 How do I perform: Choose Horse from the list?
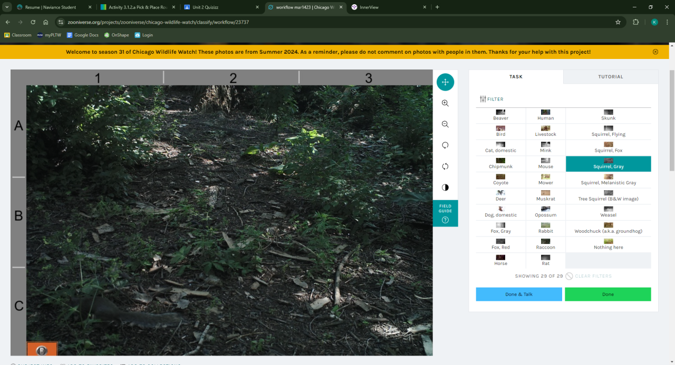click(500, 261)
